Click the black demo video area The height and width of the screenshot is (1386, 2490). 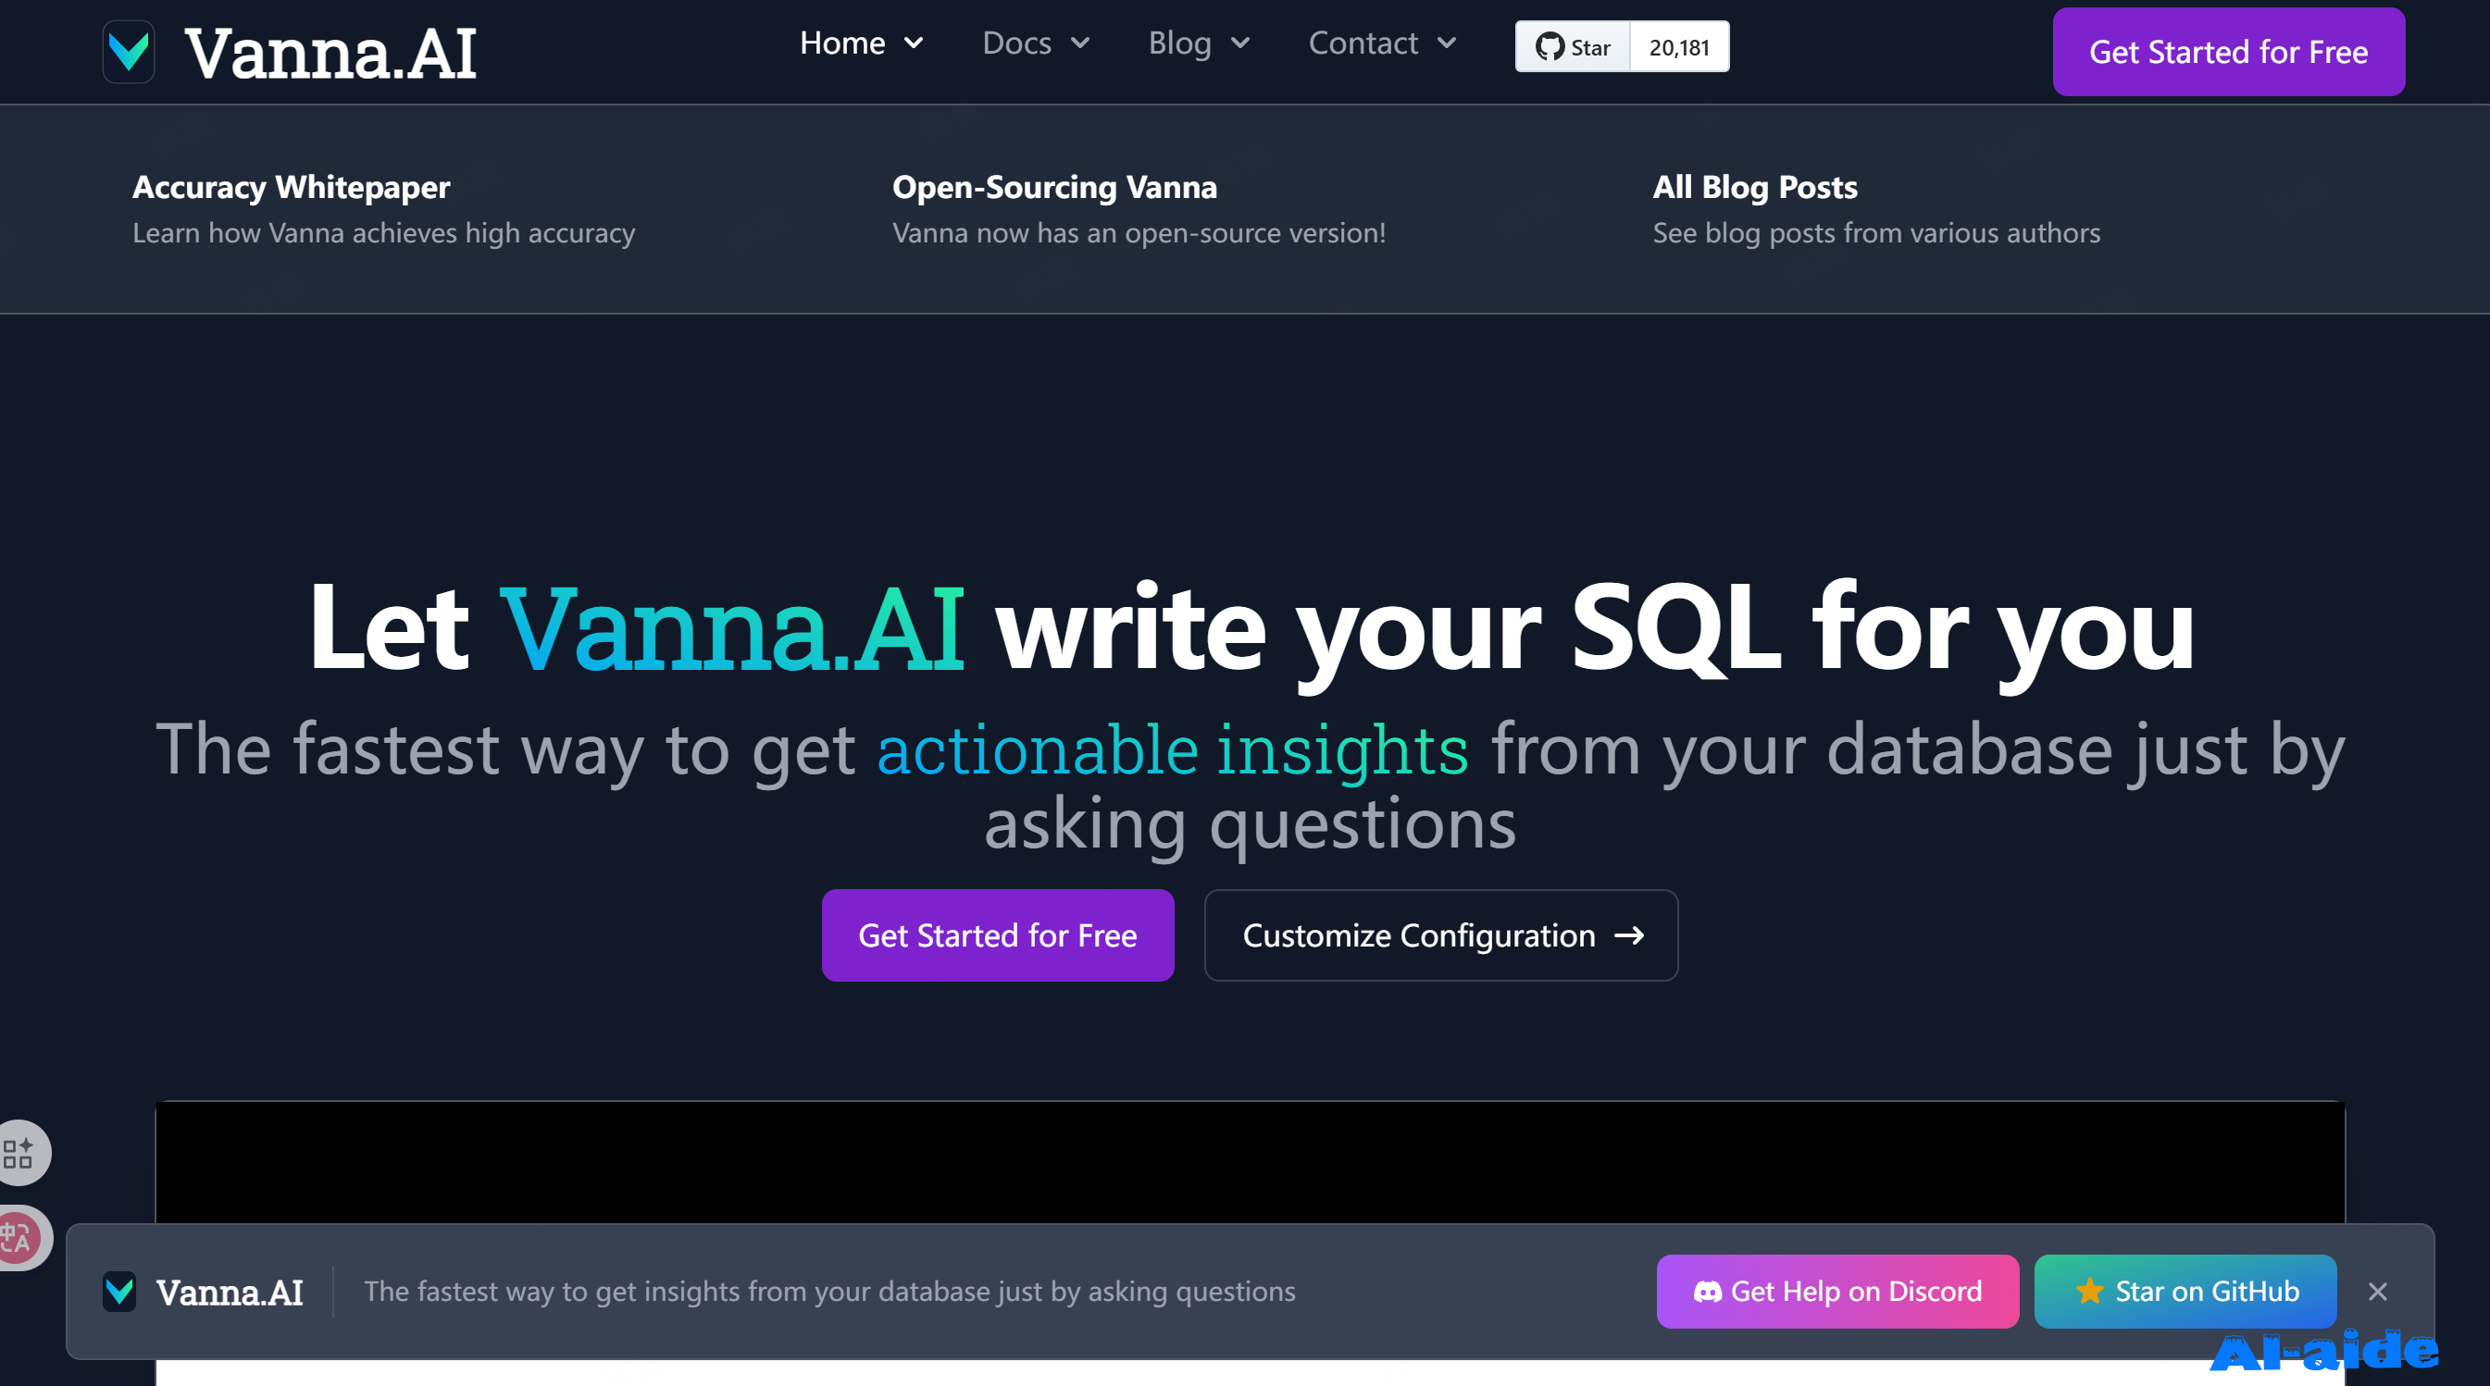tap(1250, 1162)
